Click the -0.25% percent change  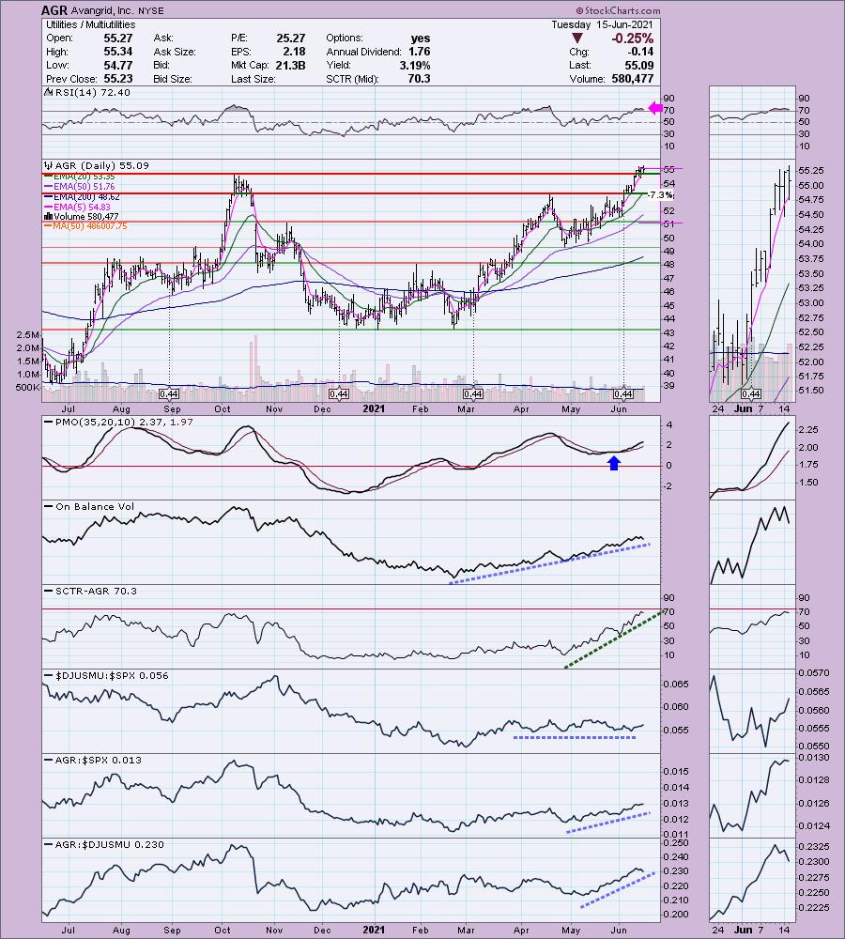[633, 38]
